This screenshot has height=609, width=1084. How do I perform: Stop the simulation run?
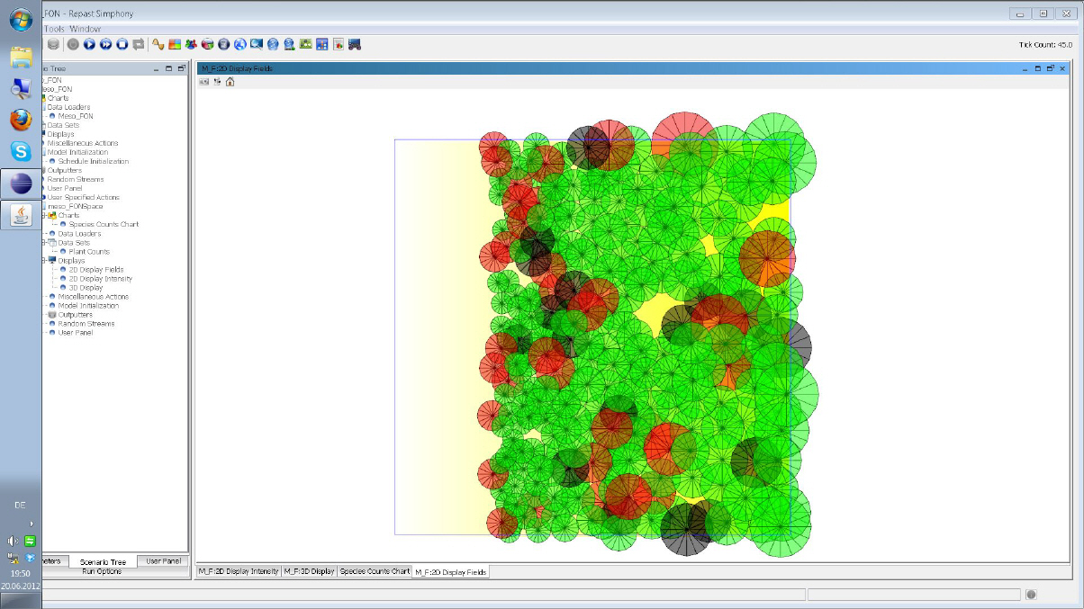[x=122, y=44]
